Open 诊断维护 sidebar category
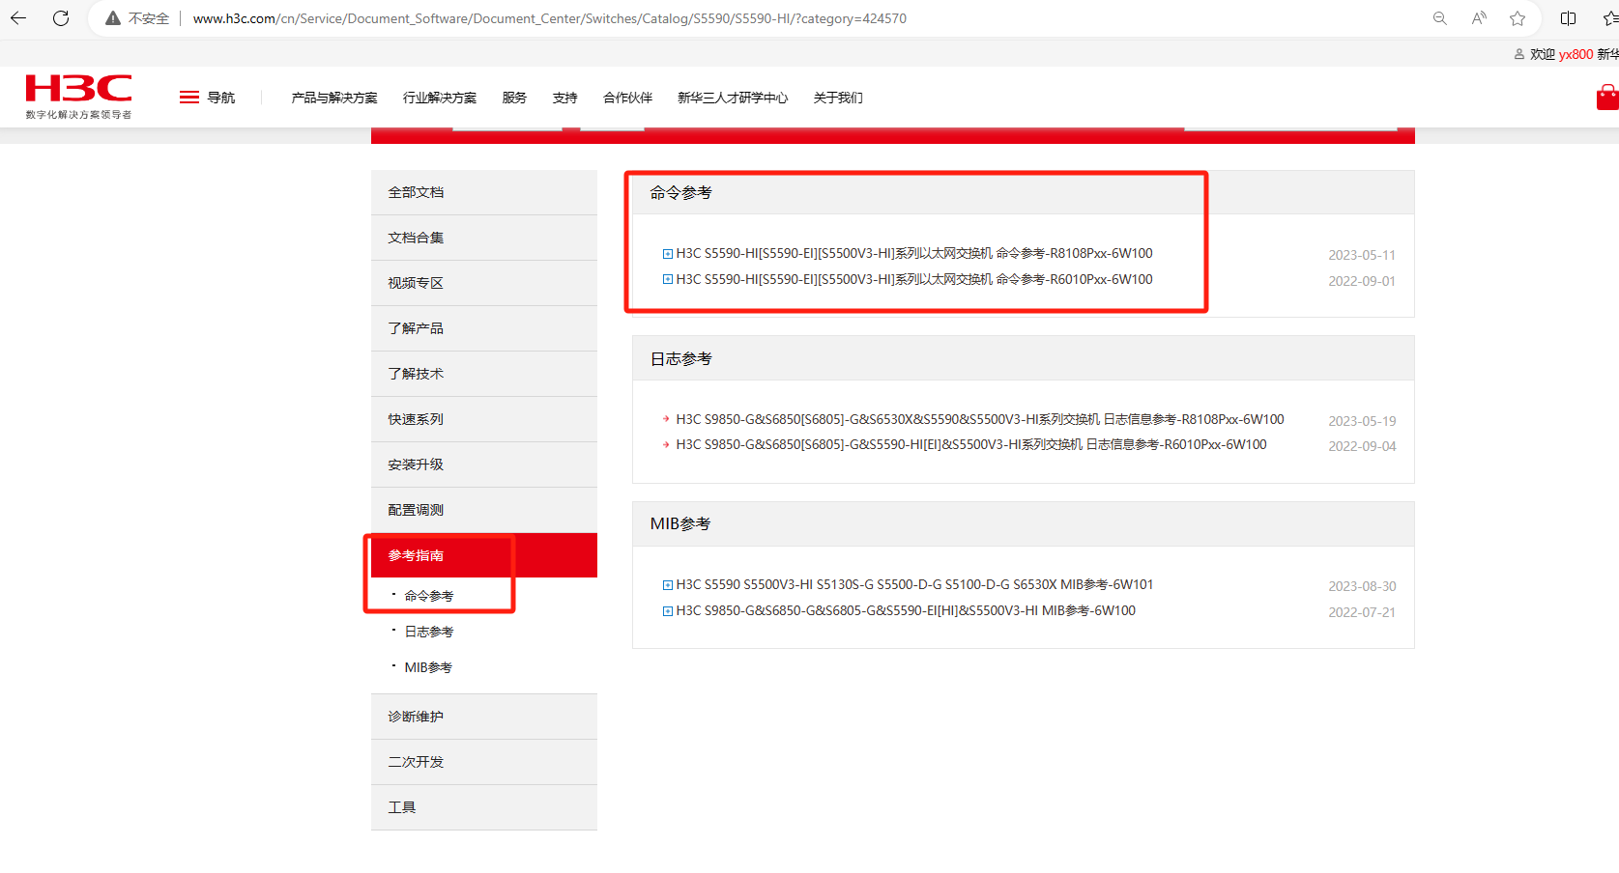Screen dimensions: 1619x873 pyautogui.click(x=484, y=717)
